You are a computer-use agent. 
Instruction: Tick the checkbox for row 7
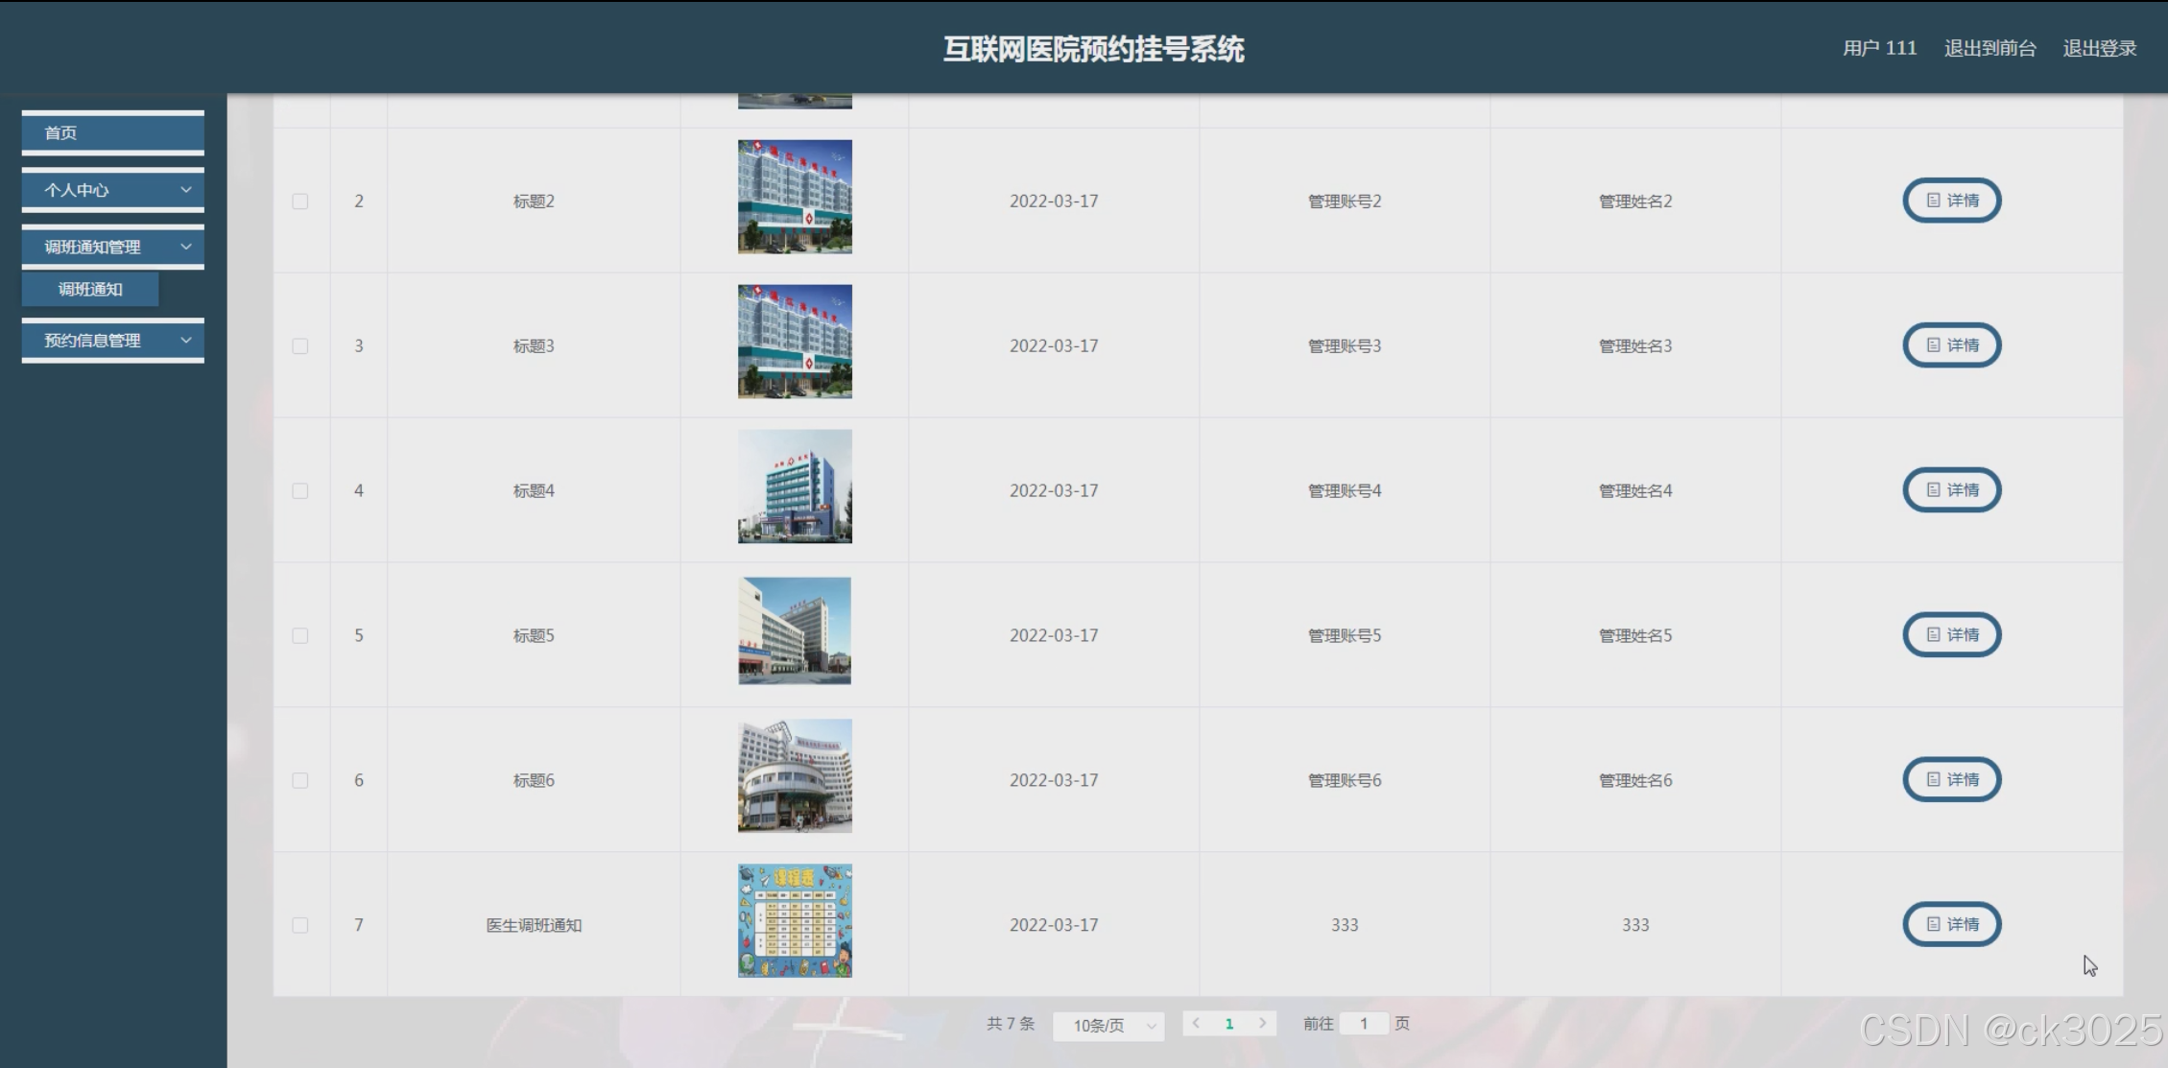(300, 925)
